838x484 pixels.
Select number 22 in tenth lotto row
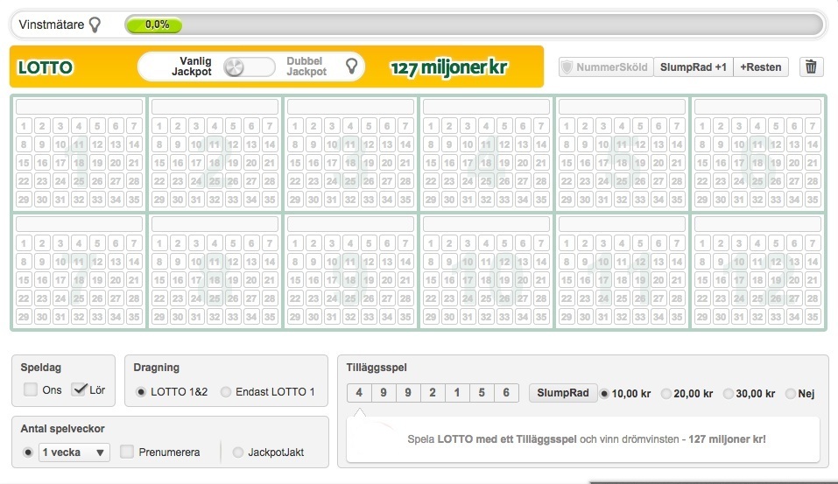(x=431, y=298)
